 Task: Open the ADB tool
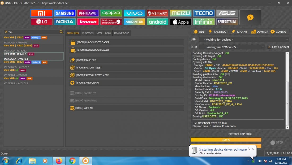coord(199,32)
